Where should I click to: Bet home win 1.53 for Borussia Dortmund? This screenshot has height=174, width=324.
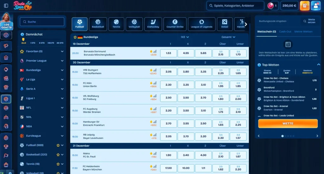pos(168,53)
